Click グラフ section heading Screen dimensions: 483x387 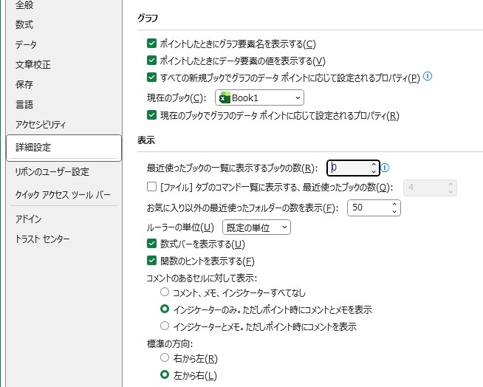[148, 18]
